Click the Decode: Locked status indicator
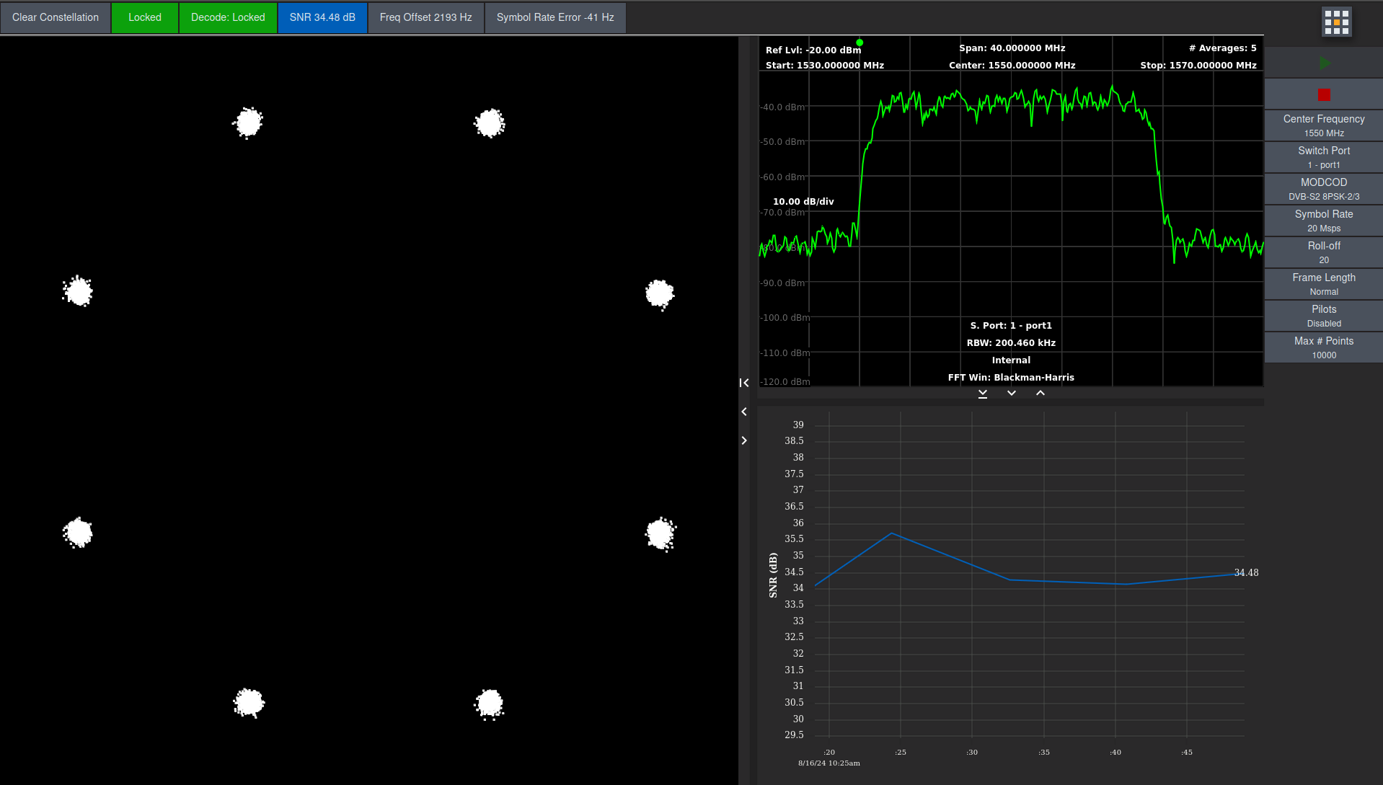1383x785 pixels. pos(228,17)
